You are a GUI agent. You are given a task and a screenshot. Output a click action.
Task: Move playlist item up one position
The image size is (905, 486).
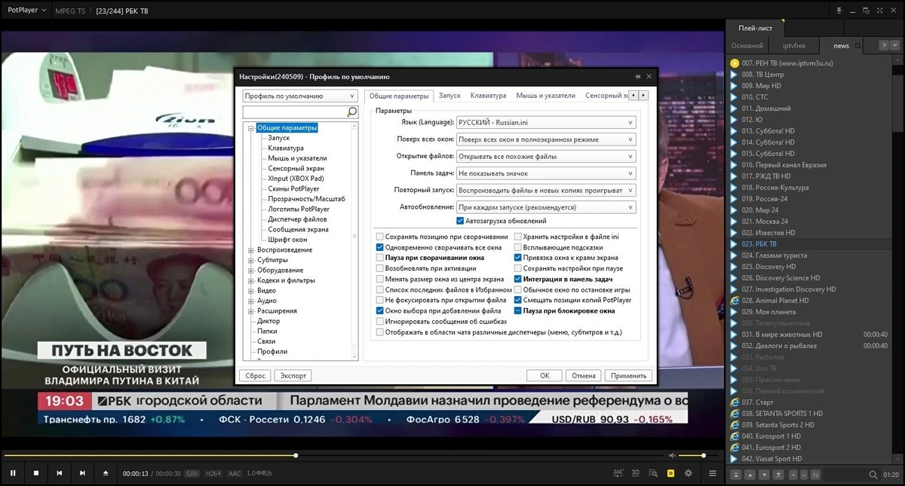pyautogui.click(x=750, y=475)
